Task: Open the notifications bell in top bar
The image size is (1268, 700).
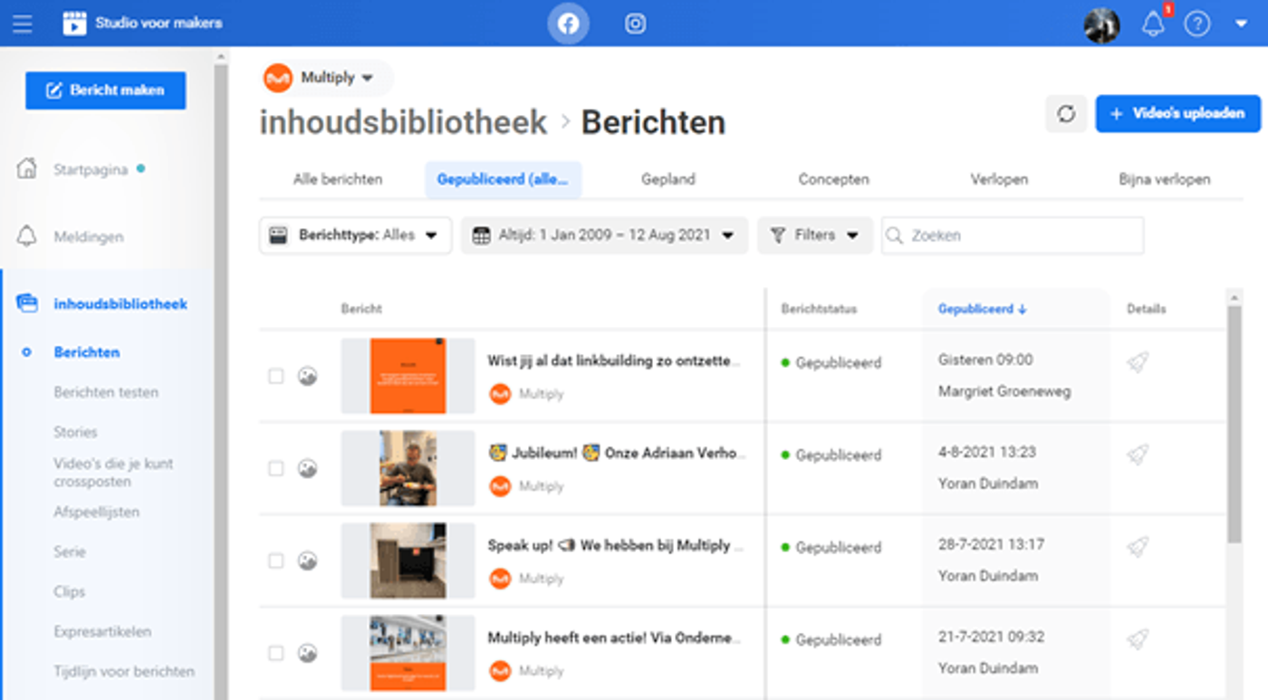Action: coord(1153,24)
